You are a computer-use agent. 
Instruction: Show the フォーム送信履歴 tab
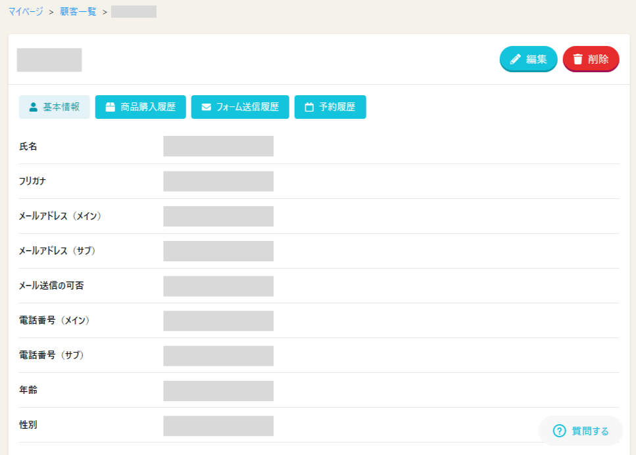coord(240,107)
